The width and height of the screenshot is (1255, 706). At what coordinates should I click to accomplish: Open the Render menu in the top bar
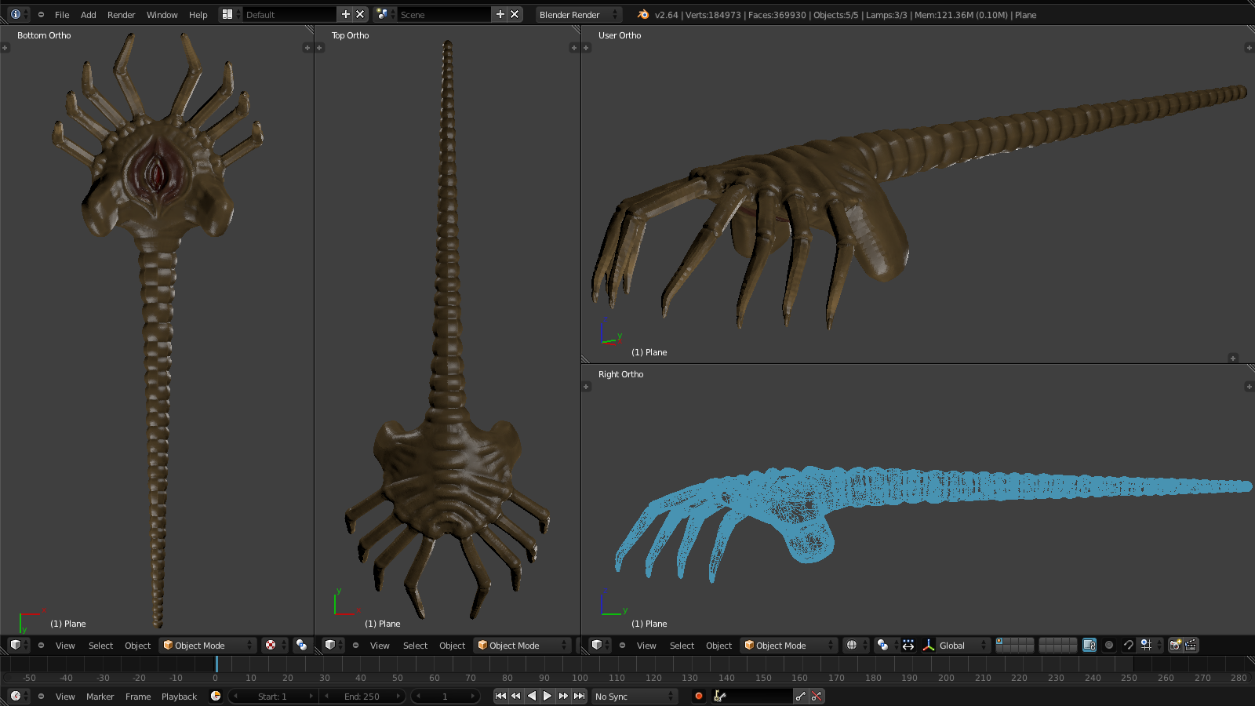(x=121, y=14)
